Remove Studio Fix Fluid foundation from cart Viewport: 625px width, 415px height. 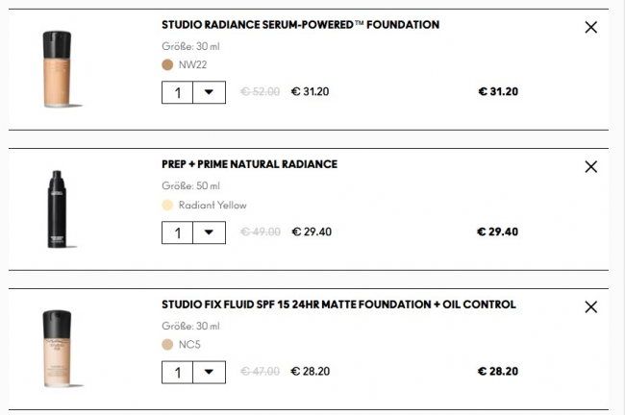point(591,307)
